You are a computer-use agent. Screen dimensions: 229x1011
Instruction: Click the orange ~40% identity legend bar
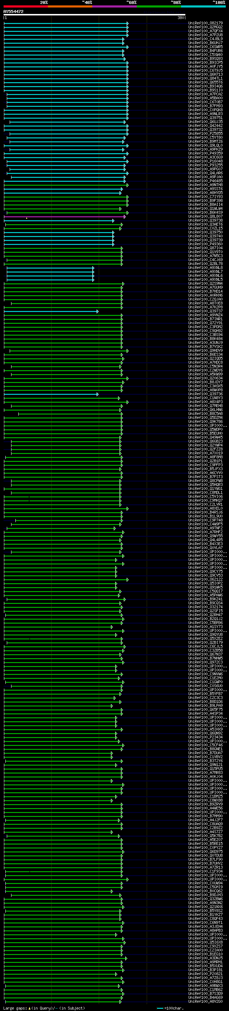pyautogui.click(x=70, y=6)
